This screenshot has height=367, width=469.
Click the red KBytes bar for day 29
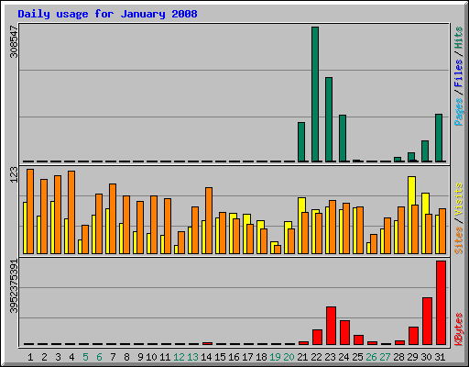[x=413, y=336]
